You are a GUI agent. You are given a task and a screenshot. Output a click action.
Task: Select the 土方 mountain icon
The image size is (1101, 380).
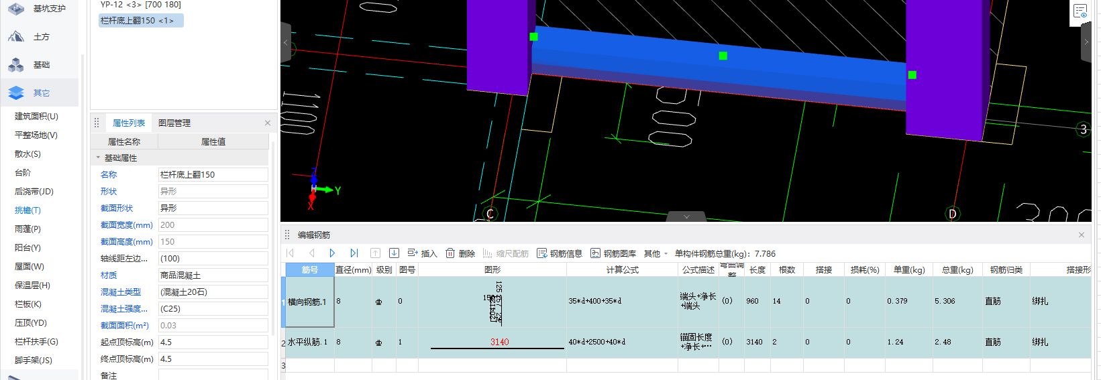pyautogui.click(x=16, y=36)
